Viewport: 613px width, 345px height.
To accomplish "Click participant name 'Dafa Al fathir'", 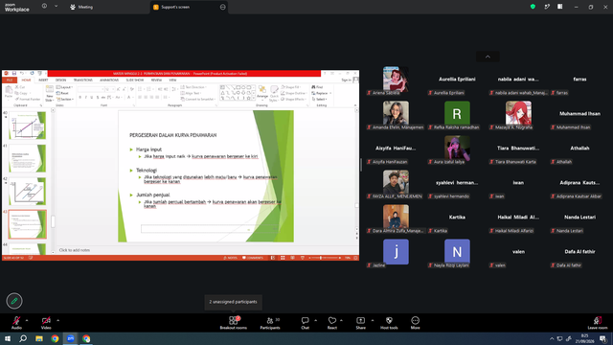I will (x=579, y=251).
